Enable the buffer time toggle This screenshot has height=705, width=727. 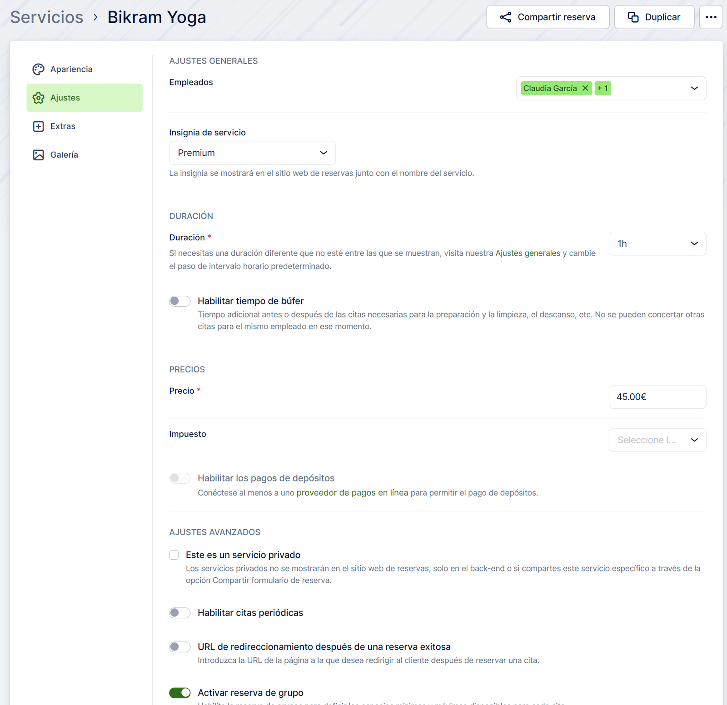pos(180,301)
